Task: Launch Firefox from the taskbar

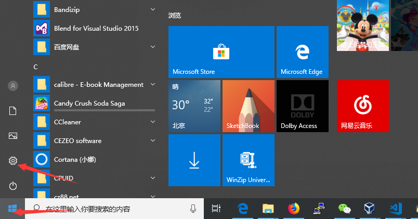Action: click(294, 209)
